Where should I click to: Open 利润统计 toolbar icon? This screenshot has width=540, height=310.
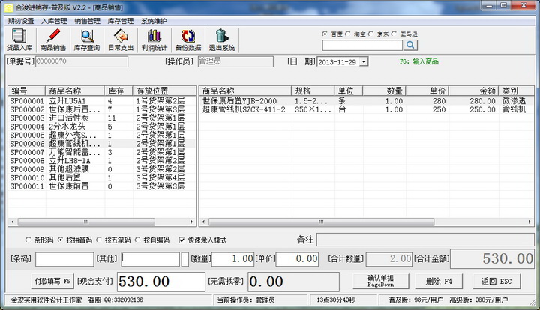point(154,40)
